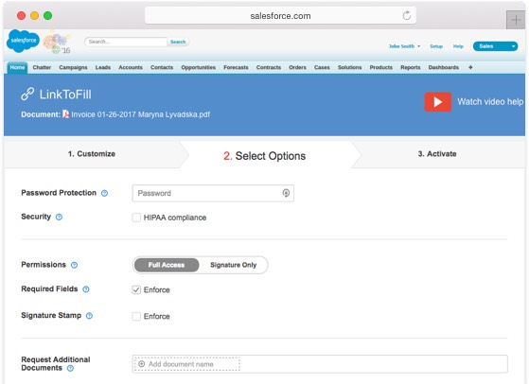Open the Leads tab

(103, 67)
